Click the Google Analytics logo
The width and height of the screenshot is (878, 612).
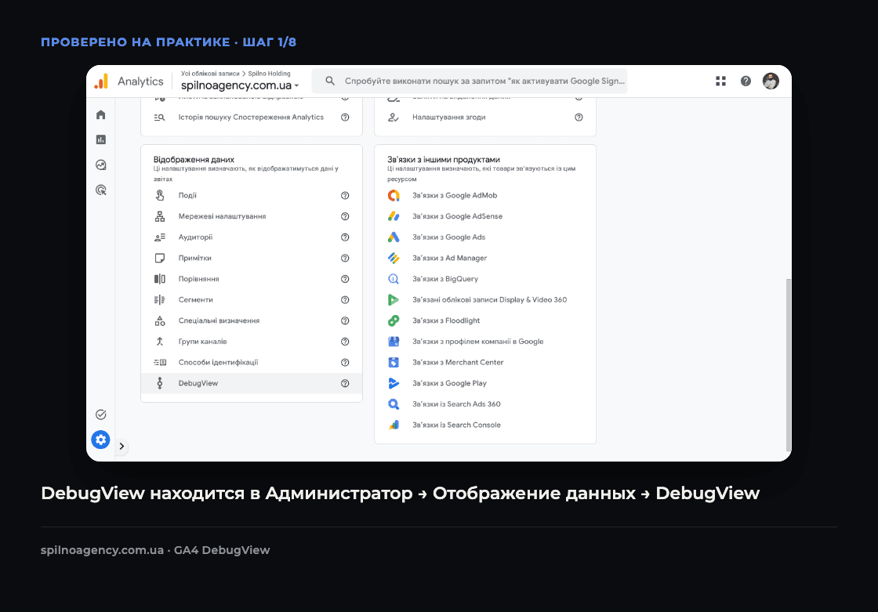101,81
